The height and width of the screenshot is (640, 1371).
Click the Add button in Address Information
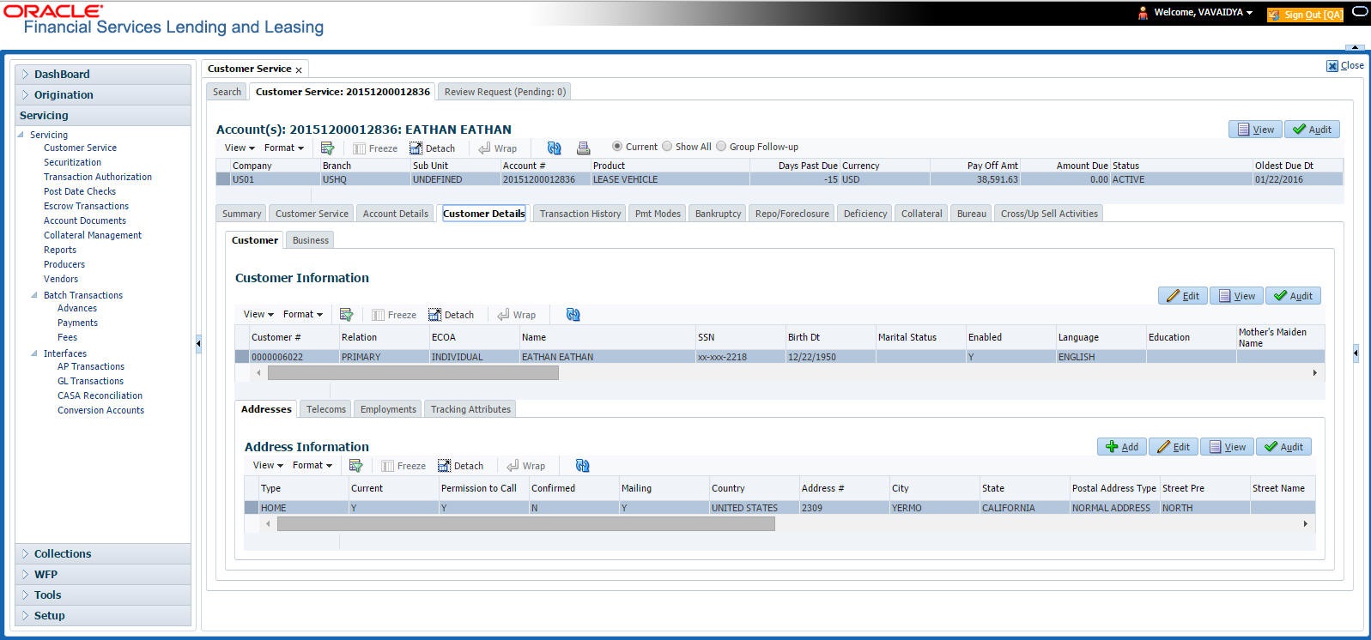1122,447
